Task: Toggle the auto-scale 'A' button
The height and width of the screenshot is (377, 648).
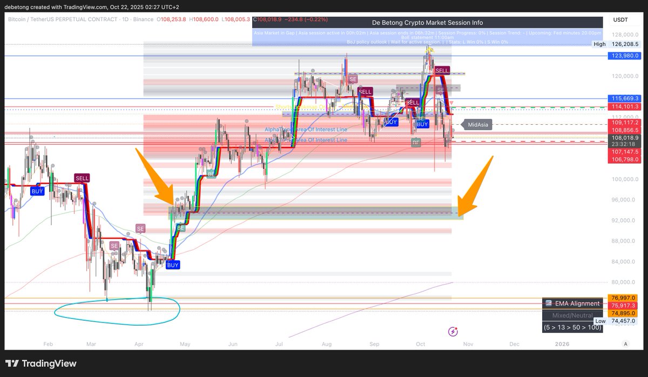Action: click(x=625, y=344)
